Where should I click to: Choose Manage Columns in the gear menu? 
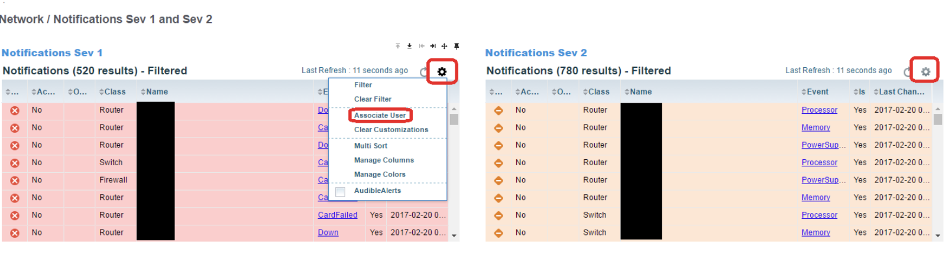(x=384, y=161)
